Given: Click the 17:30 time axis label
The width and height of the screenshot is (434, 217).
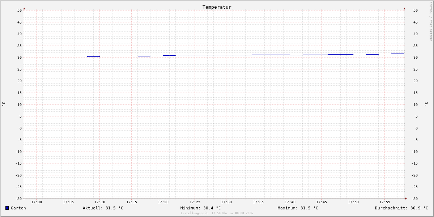Looking at the screenshot, I should click(226, 202).
